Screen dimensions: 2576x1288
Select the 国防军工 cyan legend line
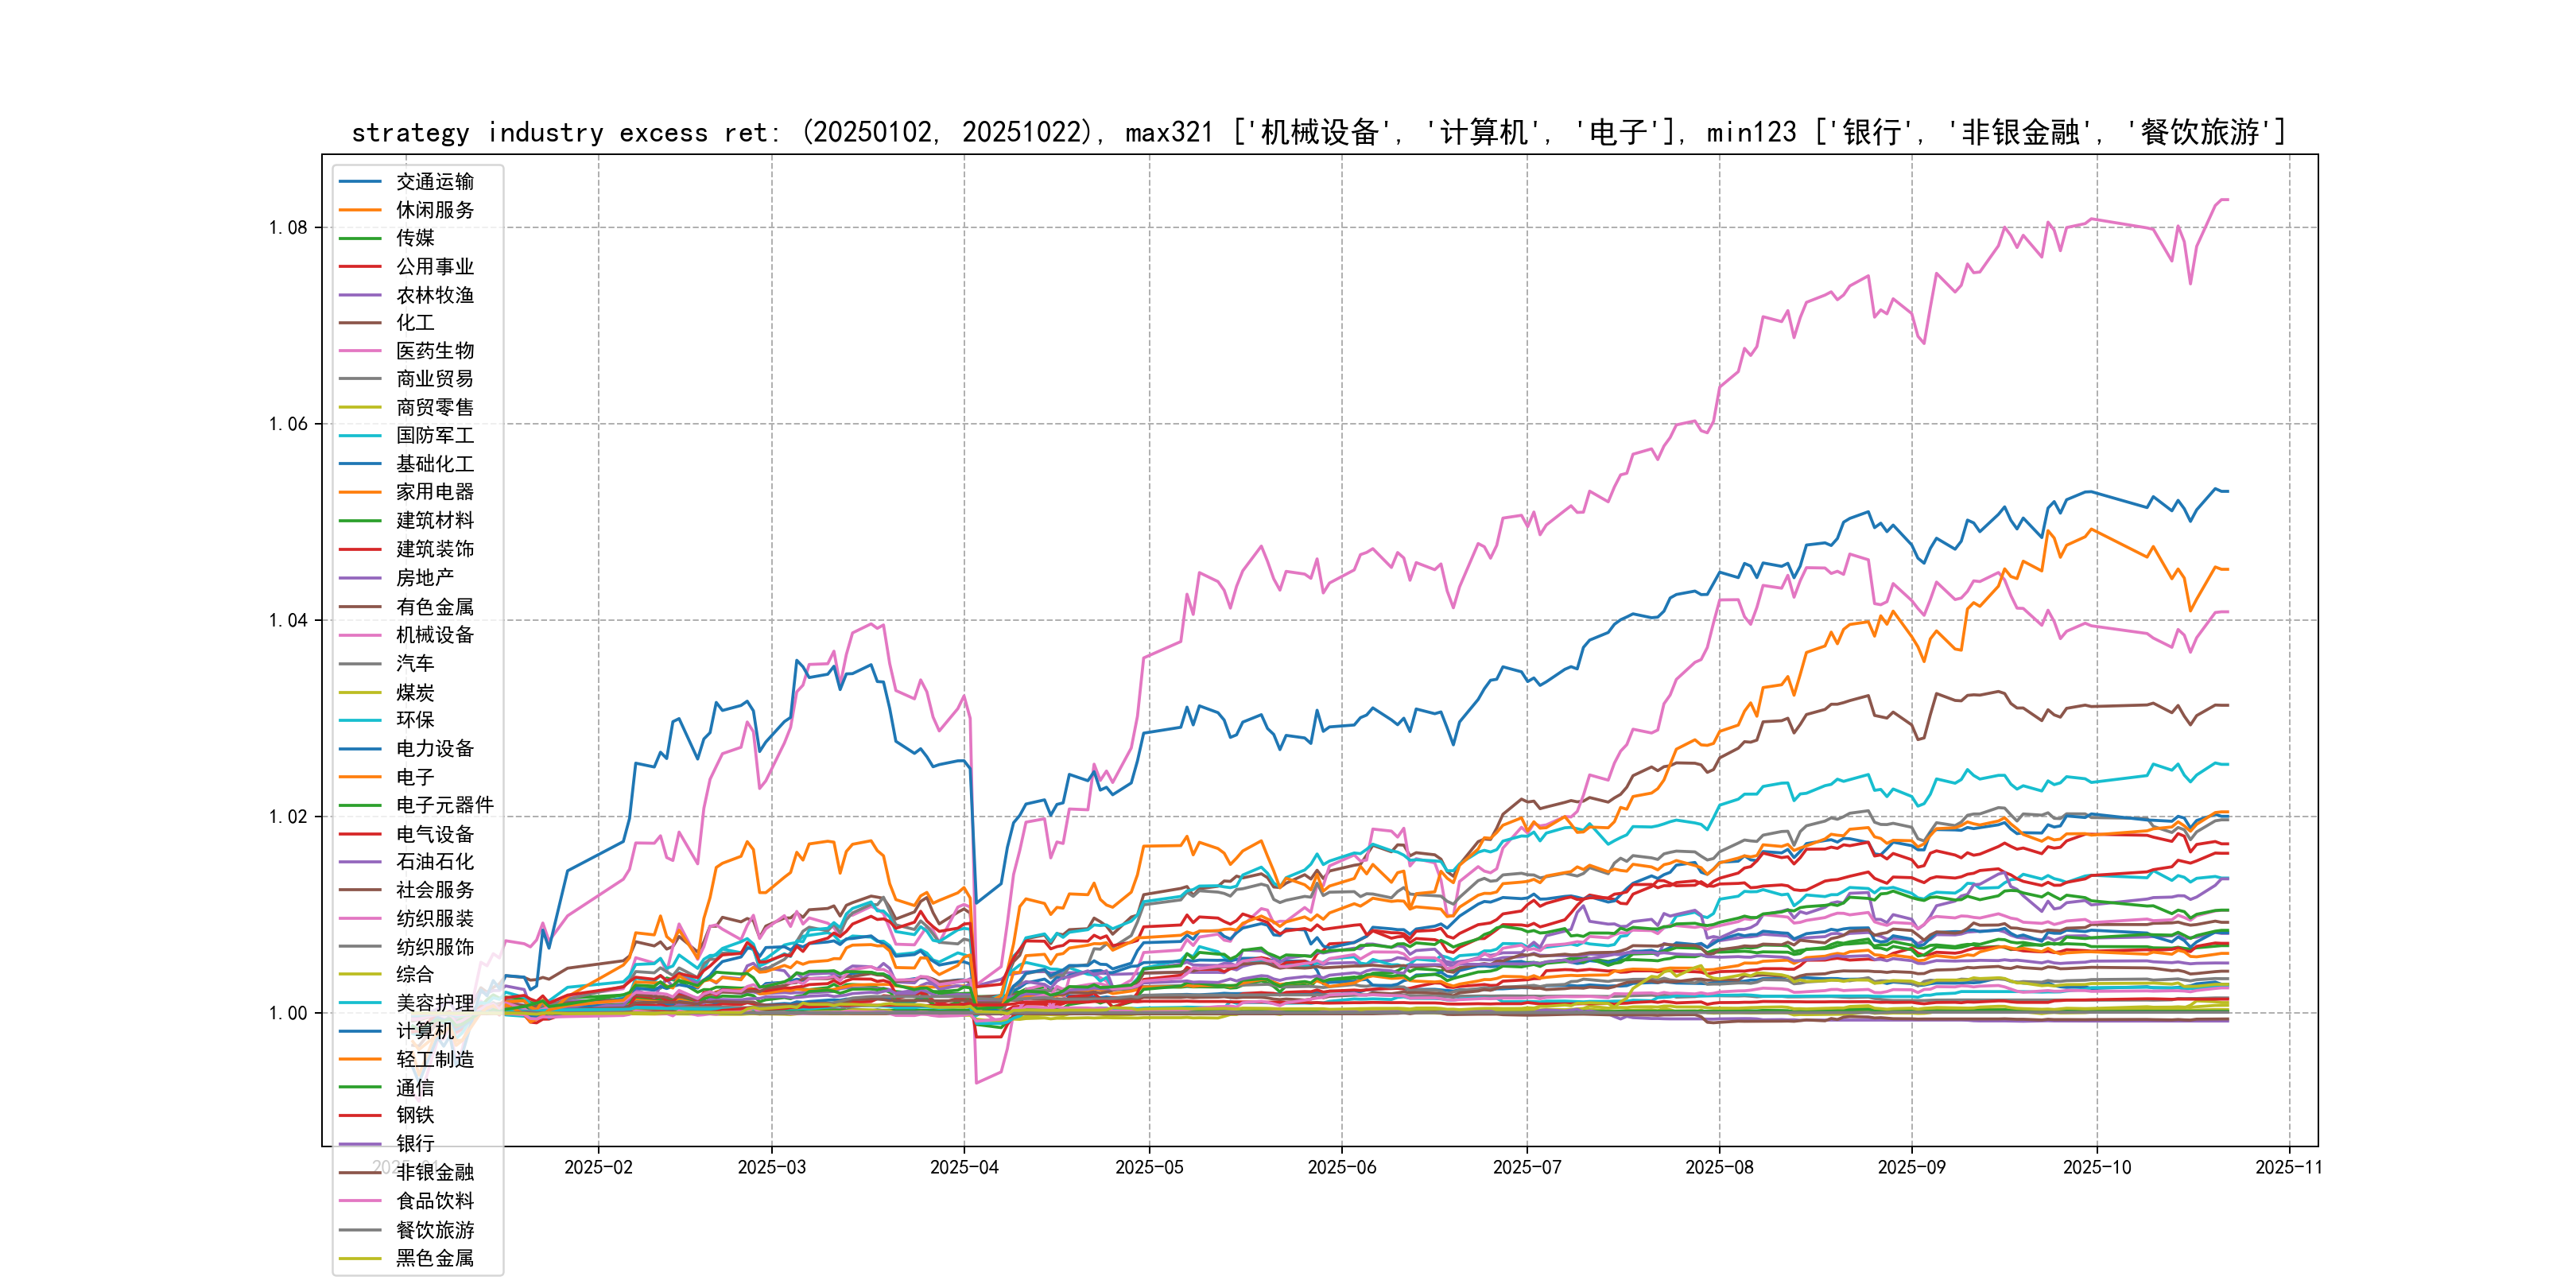pyautogui.click(x=360, y=436)
